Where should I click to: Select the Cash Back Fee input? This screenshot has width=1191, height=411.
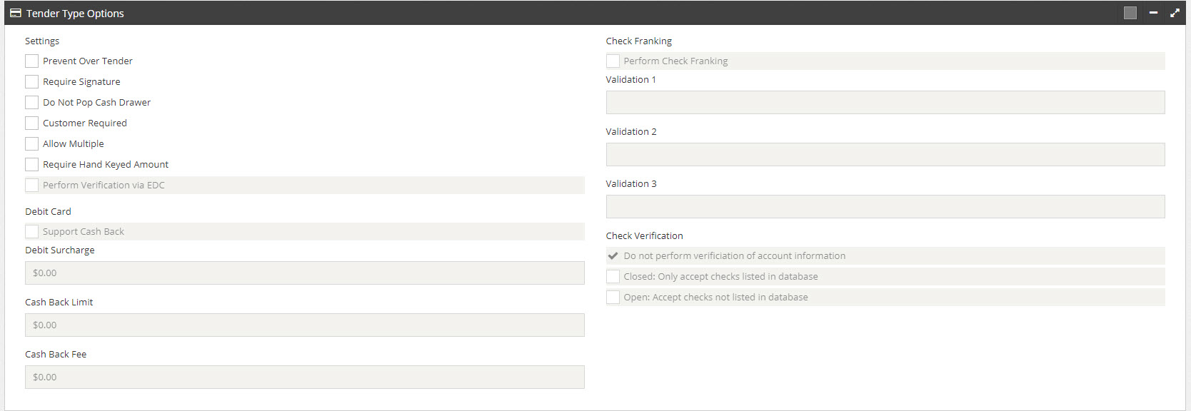[305, 377]
